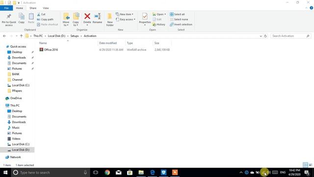Choose Select none
The image size is (314, 177).
[x=179, y=20]
